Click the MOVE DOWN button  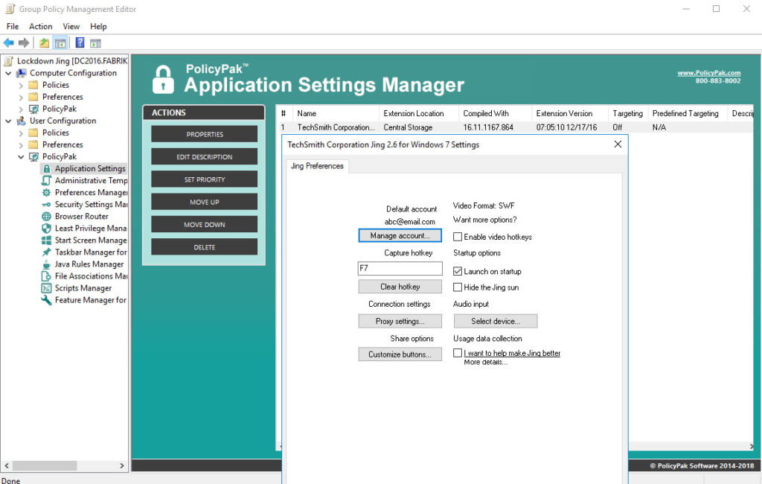pos(204,225)
